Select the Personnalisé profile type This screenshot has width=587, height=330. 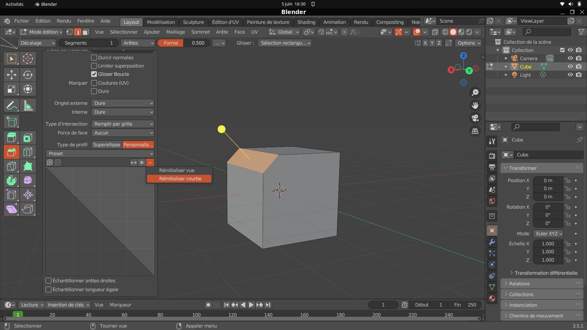point(138,145)
